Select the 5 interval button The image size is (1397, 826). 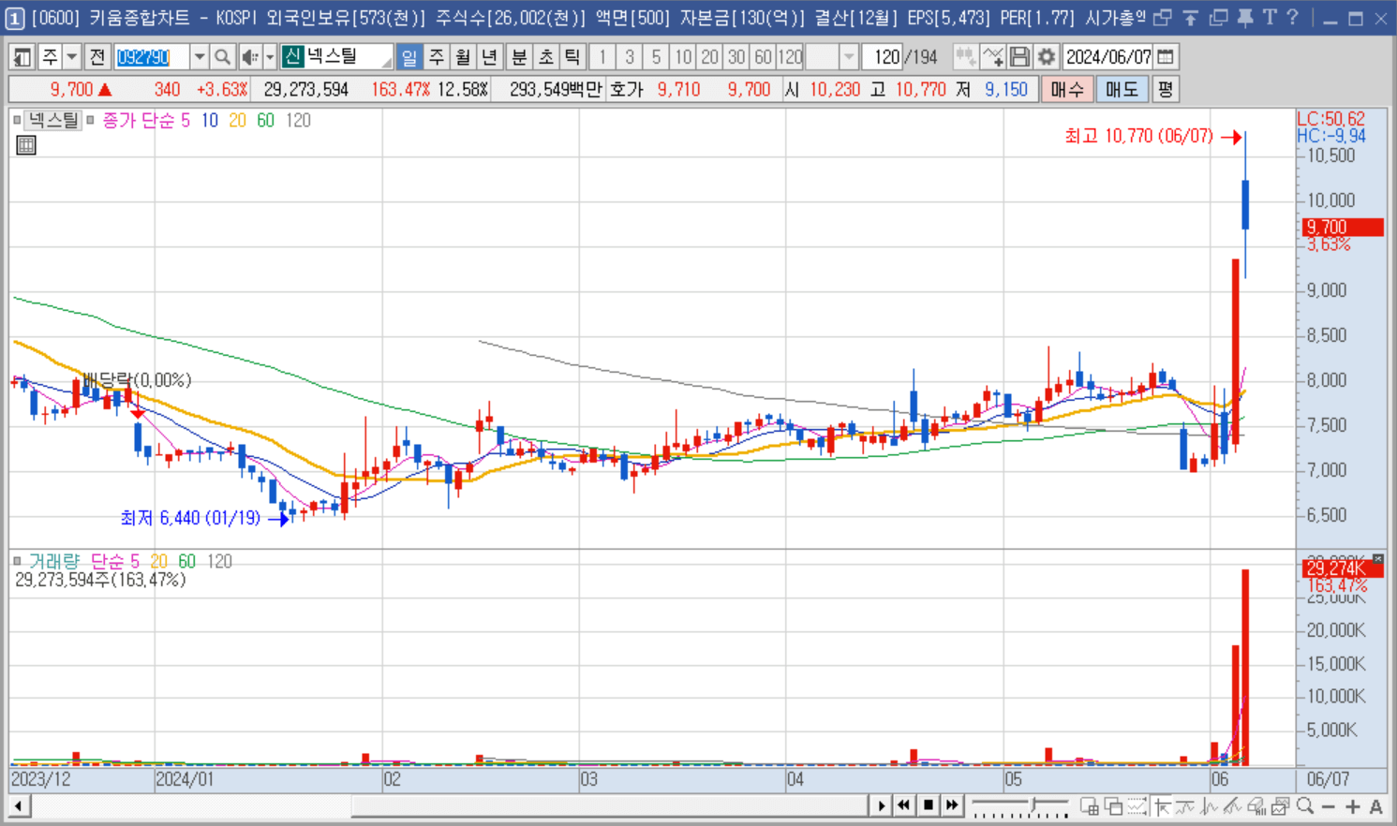coord(656,57)
